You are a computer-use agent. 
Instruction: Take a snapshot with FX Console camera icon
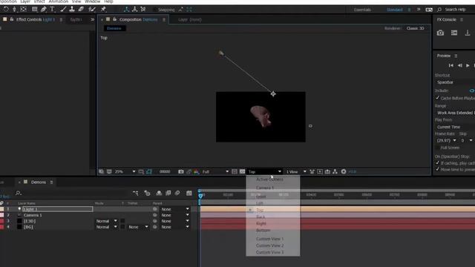click(440, 33)
